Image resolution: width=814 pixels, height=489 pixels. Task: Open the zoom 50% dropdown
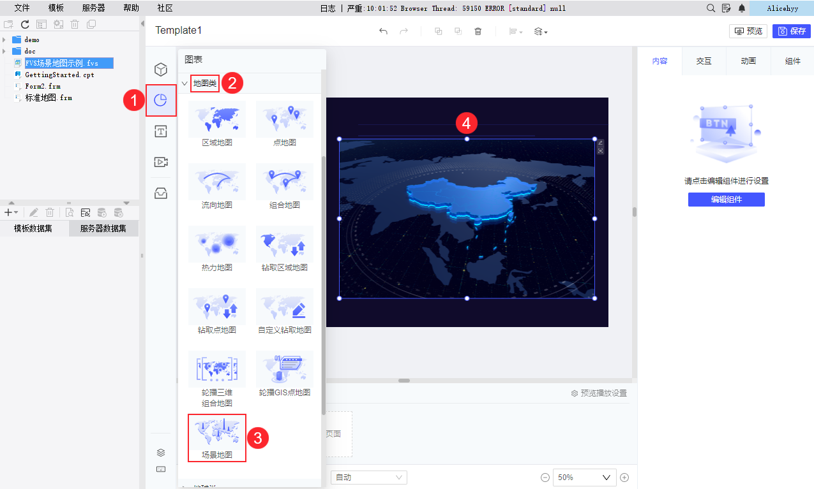coord(584,477)
